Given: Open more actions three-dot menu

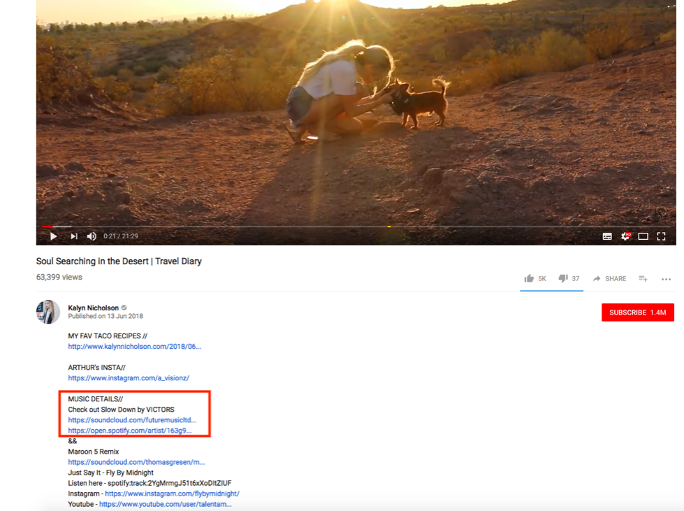Looking at the screenshot, I should 666,280.
